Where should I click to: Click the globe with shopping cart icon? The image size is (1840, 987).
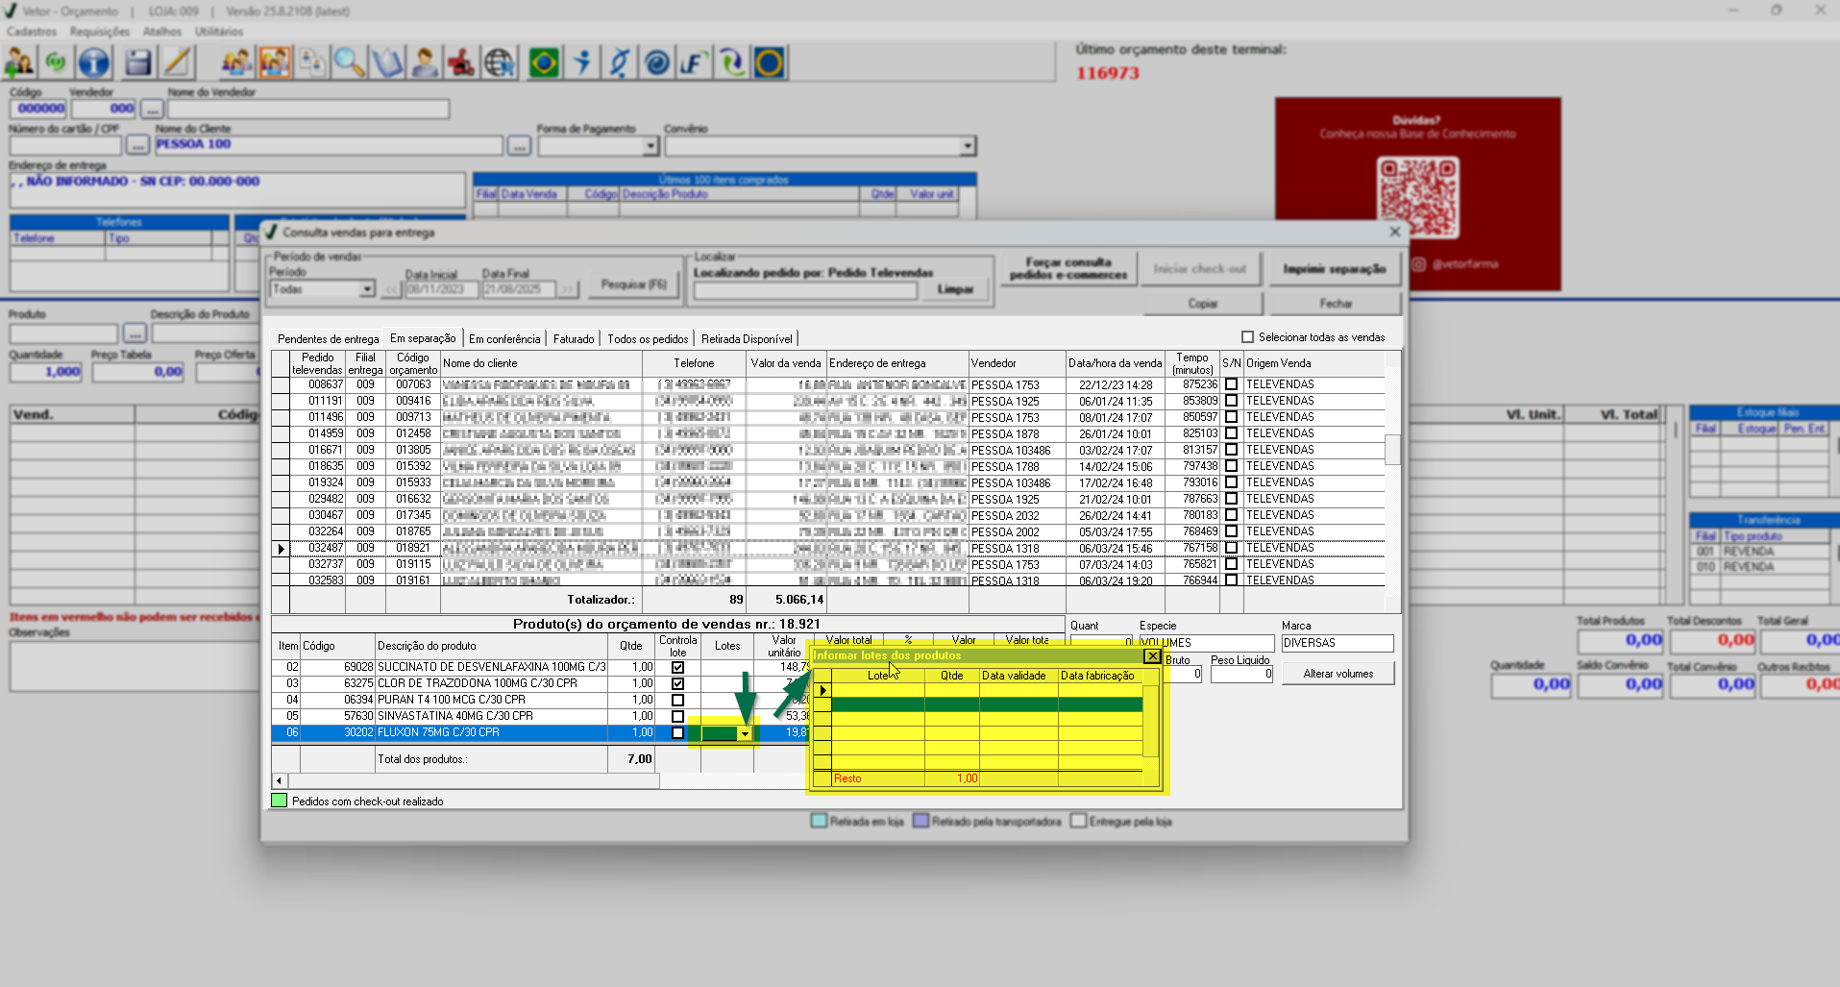pyautogui.click(x=500, y=63)
